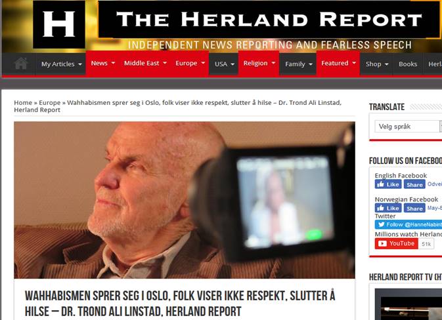Open the Books menu item
This screenshot has height=320, width=442.
click(x=408, y=64)
